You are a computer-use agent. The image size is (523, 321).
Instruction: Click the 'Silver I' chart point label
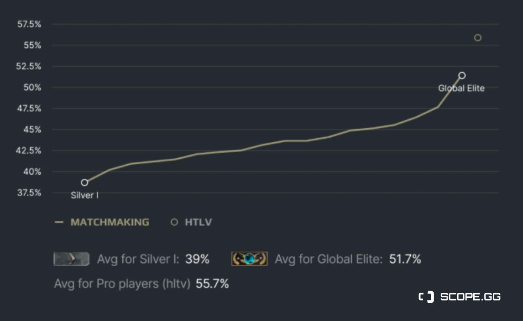point(84,195)
